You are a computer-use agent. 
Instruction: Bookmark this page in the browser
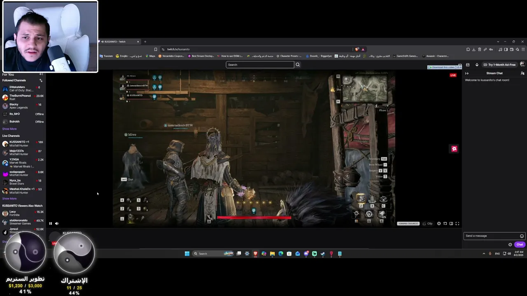[x=156, y=49]
